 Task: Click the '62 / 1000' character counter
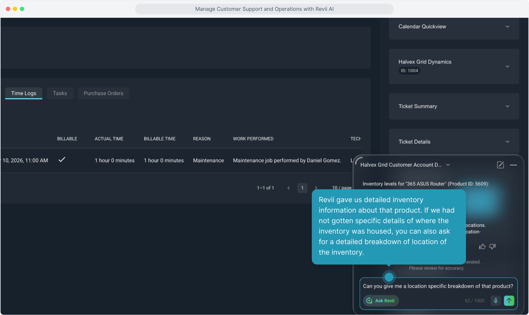pyautogui.click(x=474, y=301)
